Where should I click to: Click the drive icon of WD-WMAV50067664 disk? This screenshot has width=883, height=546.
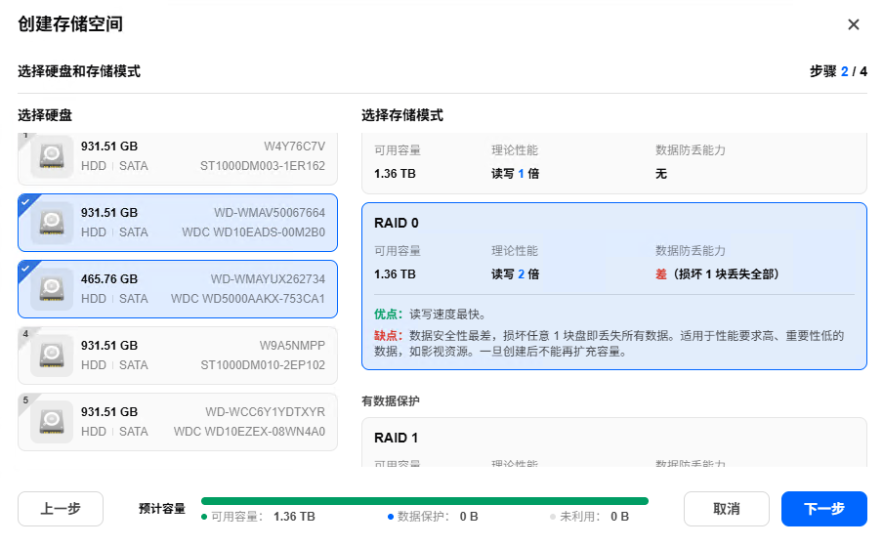[x=52, y=223]
